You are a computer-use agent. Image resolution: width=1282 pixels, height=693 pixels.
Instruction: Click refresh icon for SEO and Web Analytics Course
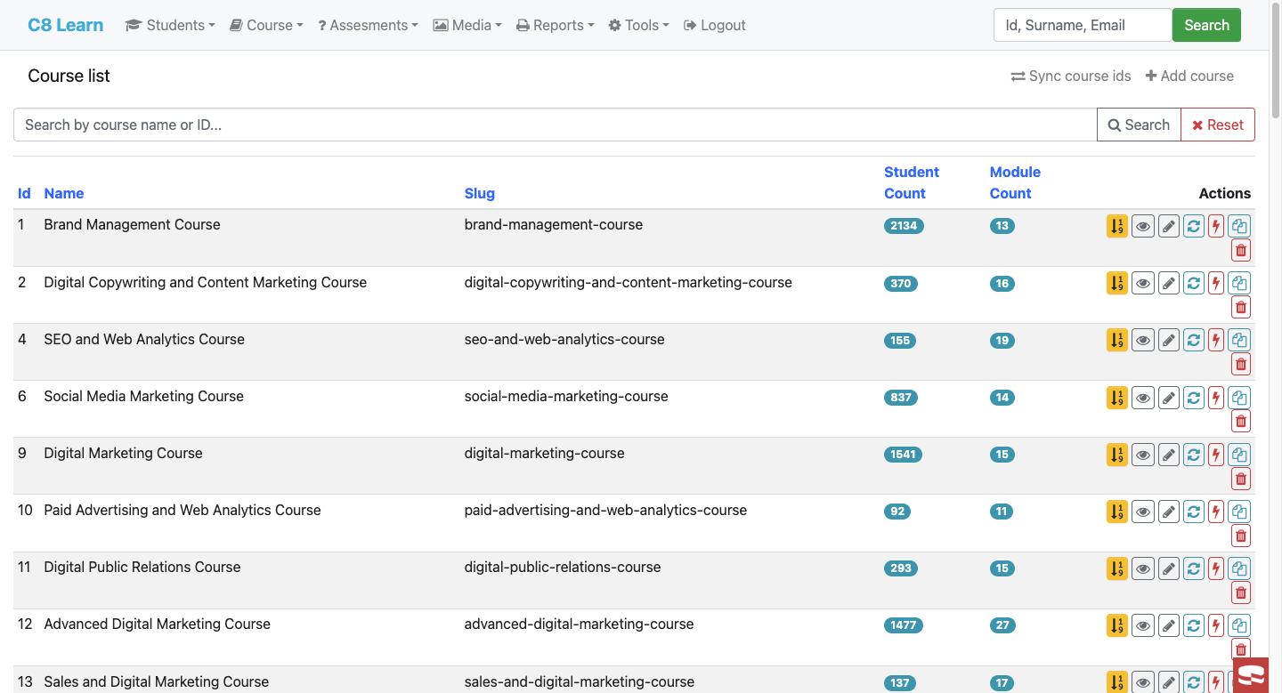(x=1194, y=340)
